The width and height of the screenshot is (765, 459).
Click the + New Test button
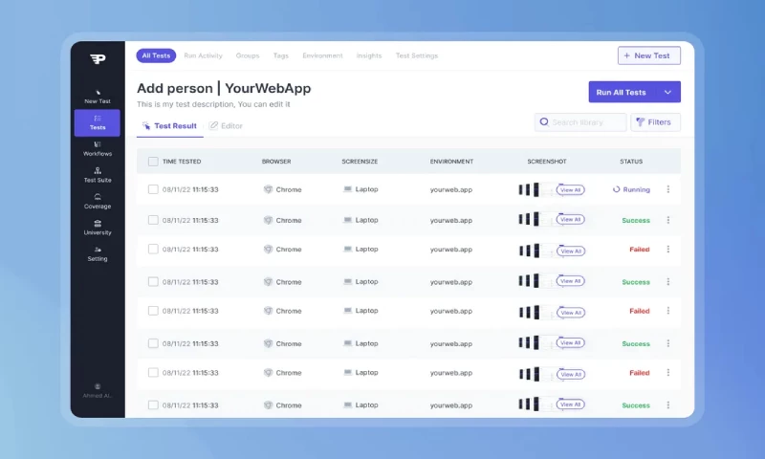pyautogui.click(x=648, y=55)
